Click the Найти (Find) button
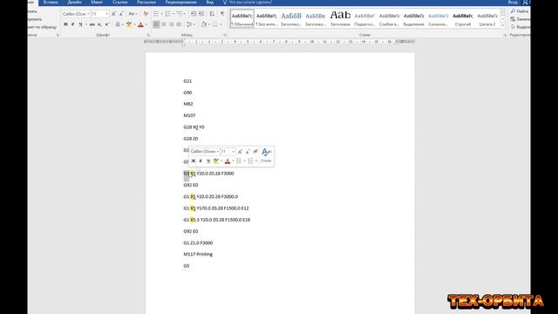 [520, 11]
